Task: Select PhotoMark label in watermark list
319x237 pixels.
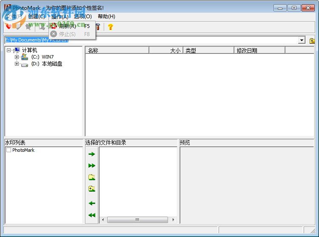Action: (23, 150)
